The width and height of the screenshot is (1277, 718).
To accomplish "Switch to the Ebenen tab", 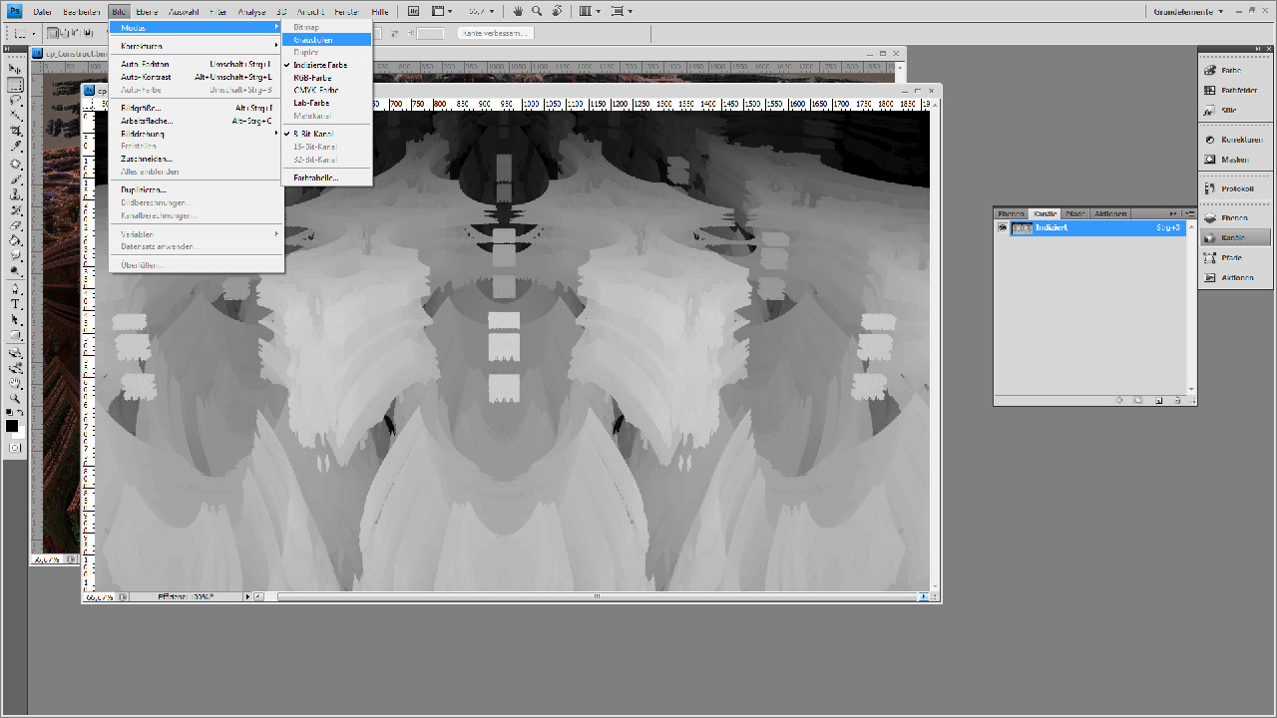I will (1011, 213).
